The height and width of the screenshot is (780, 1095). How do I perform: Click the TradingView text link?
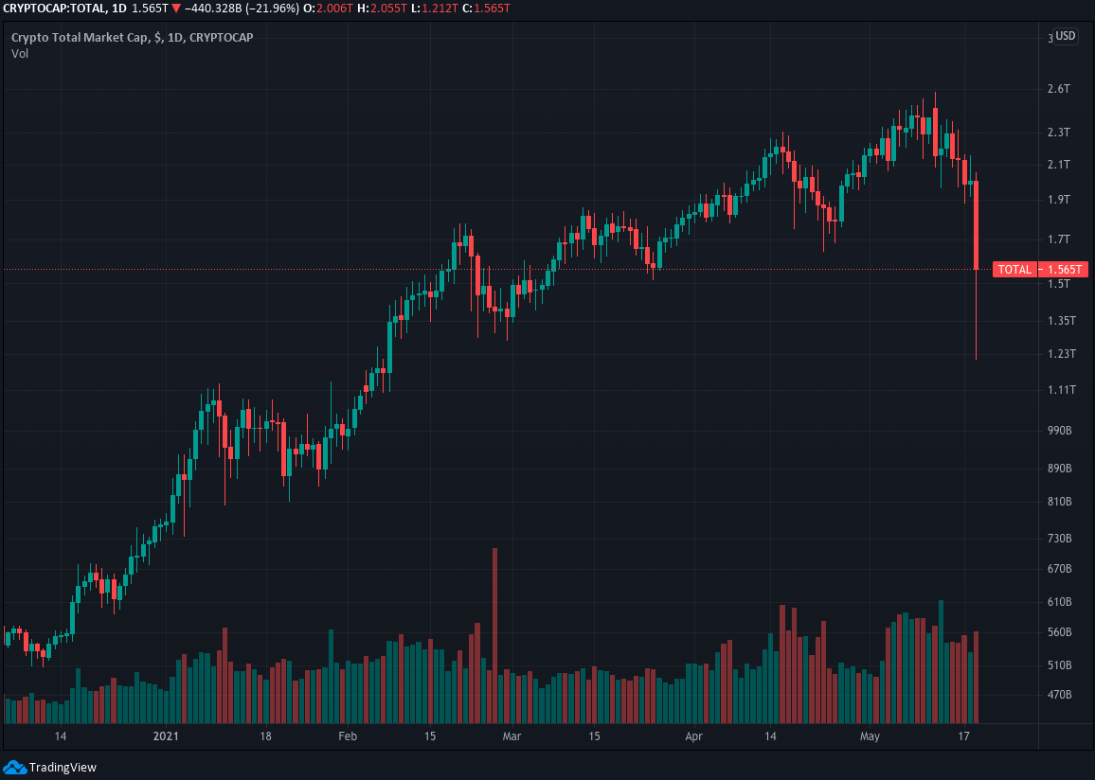coord(63,768)
